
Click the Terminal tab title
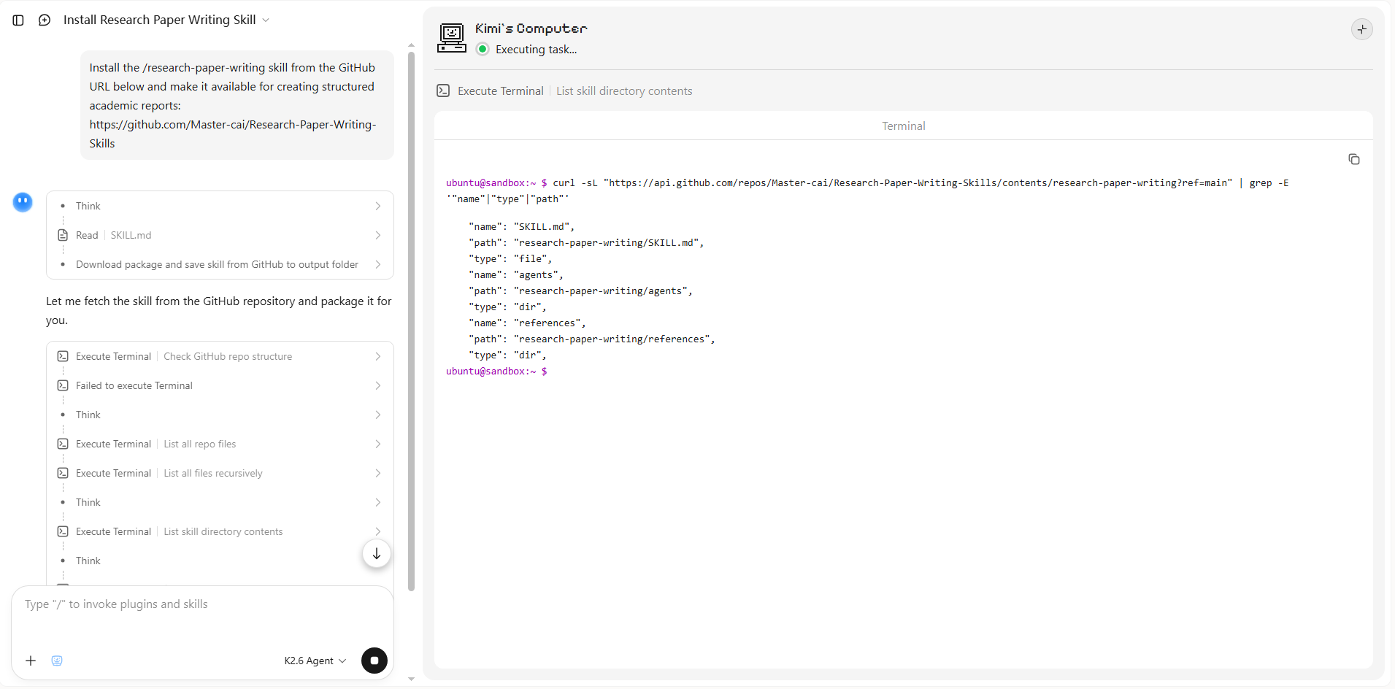(x=904, y=126)
